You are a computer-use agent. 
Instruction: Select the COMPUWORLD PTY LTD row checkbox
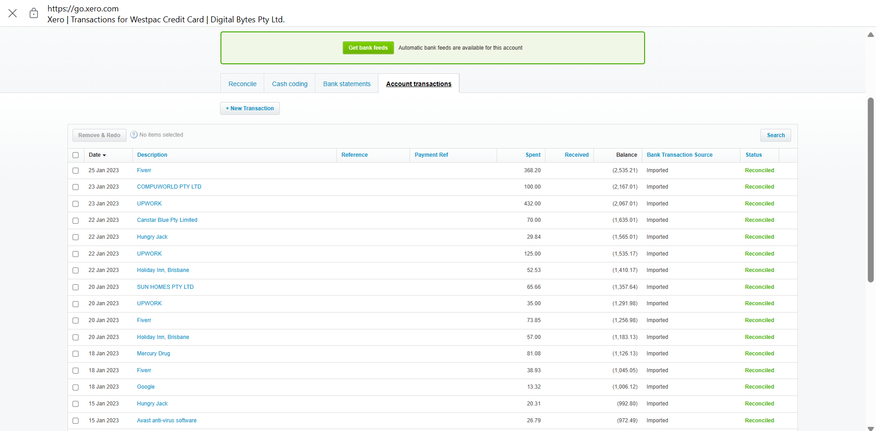[76, 187]
